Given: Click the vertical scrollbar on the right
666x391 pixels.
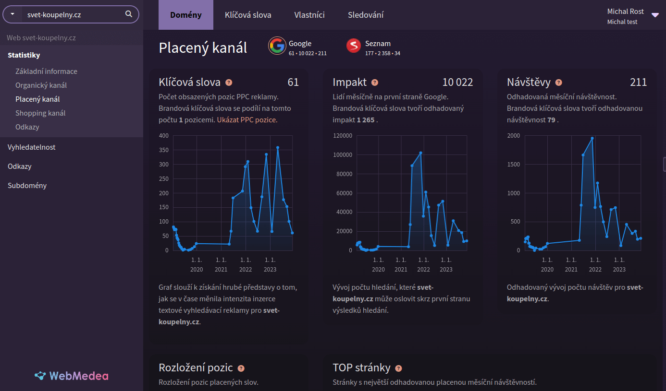Looking at the screenshot, I should [x=665, y=164].
